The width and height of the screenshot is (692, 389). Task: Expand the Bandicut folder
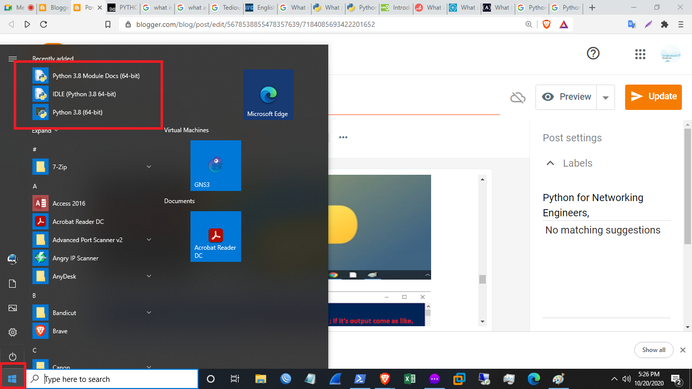pos(149,313)
